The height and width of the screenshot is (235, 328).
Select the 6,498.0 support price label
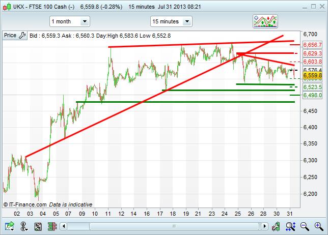click(x=311, y=95)
